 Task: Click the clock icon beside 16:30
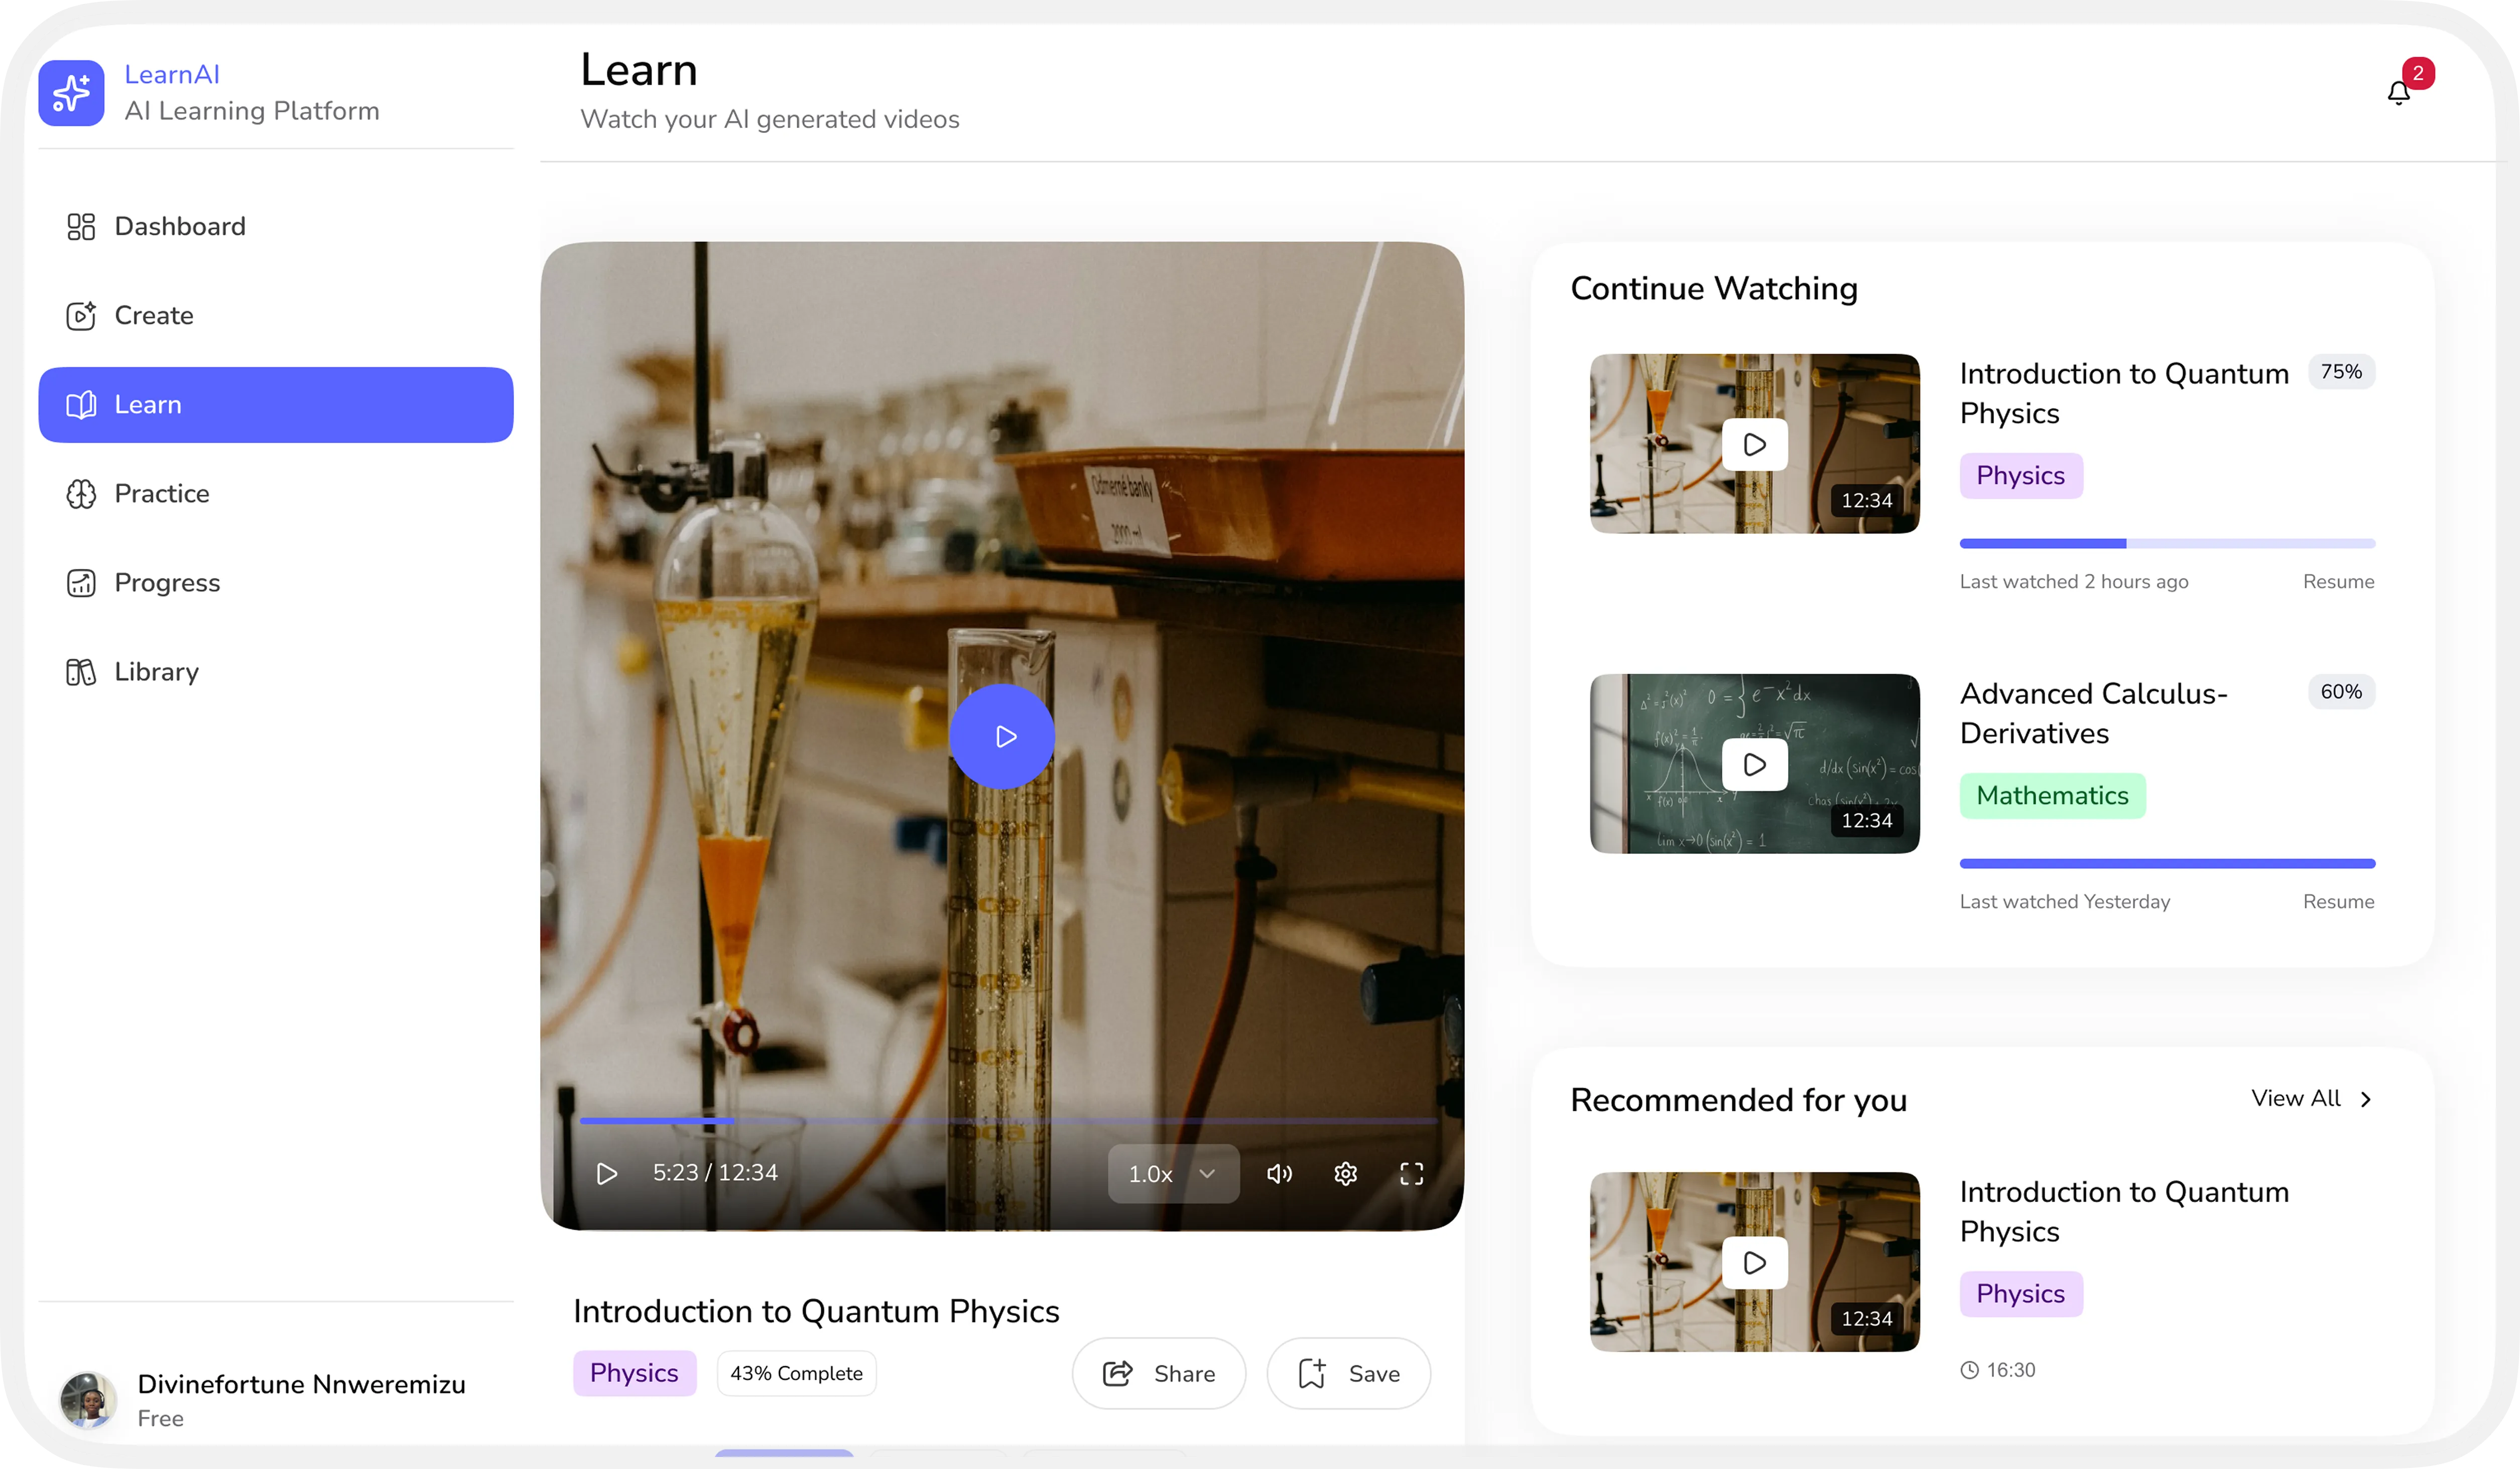pyautogui.click(x=1969, y=1370)
